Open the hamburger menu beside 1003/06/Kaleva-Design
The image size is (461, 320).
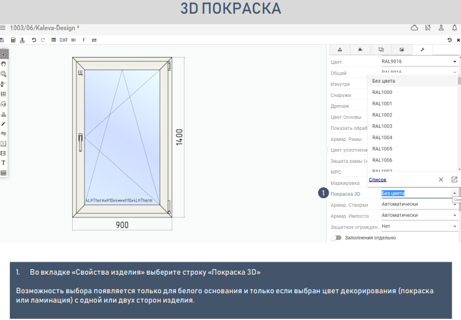tap(2, 28)
